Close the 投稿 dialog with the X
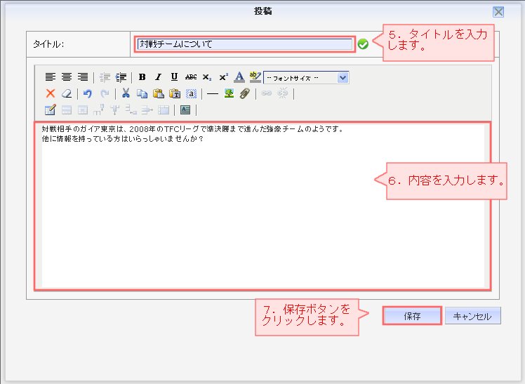 click(498, 12)
